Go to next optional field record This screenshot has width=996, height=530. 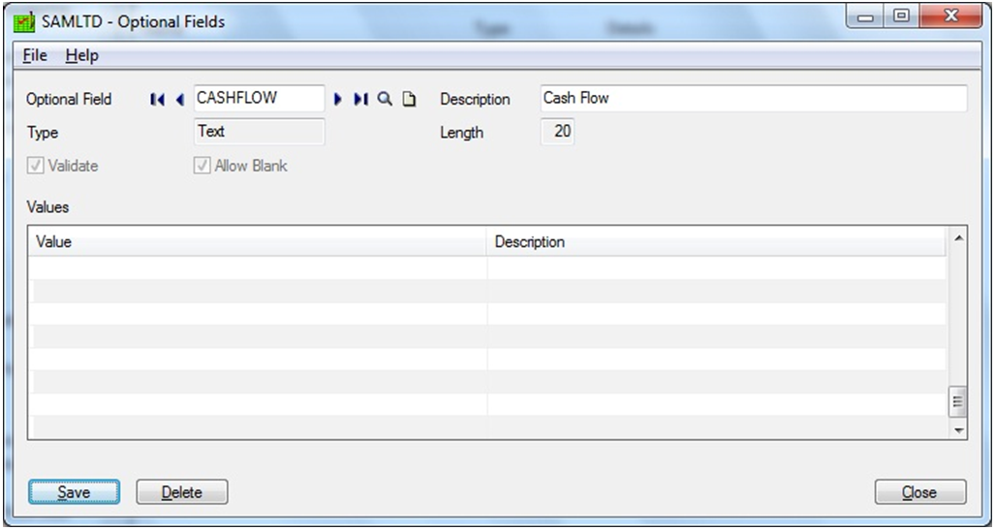coord(338,100)
